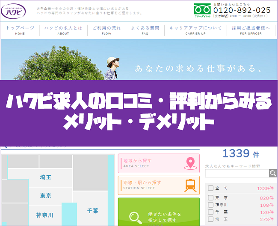Open the 採用ご担当者様へ FOR OFFICER menu item
Image resolution: width=278 pixels, height=226 pixels.
(251, 30)
